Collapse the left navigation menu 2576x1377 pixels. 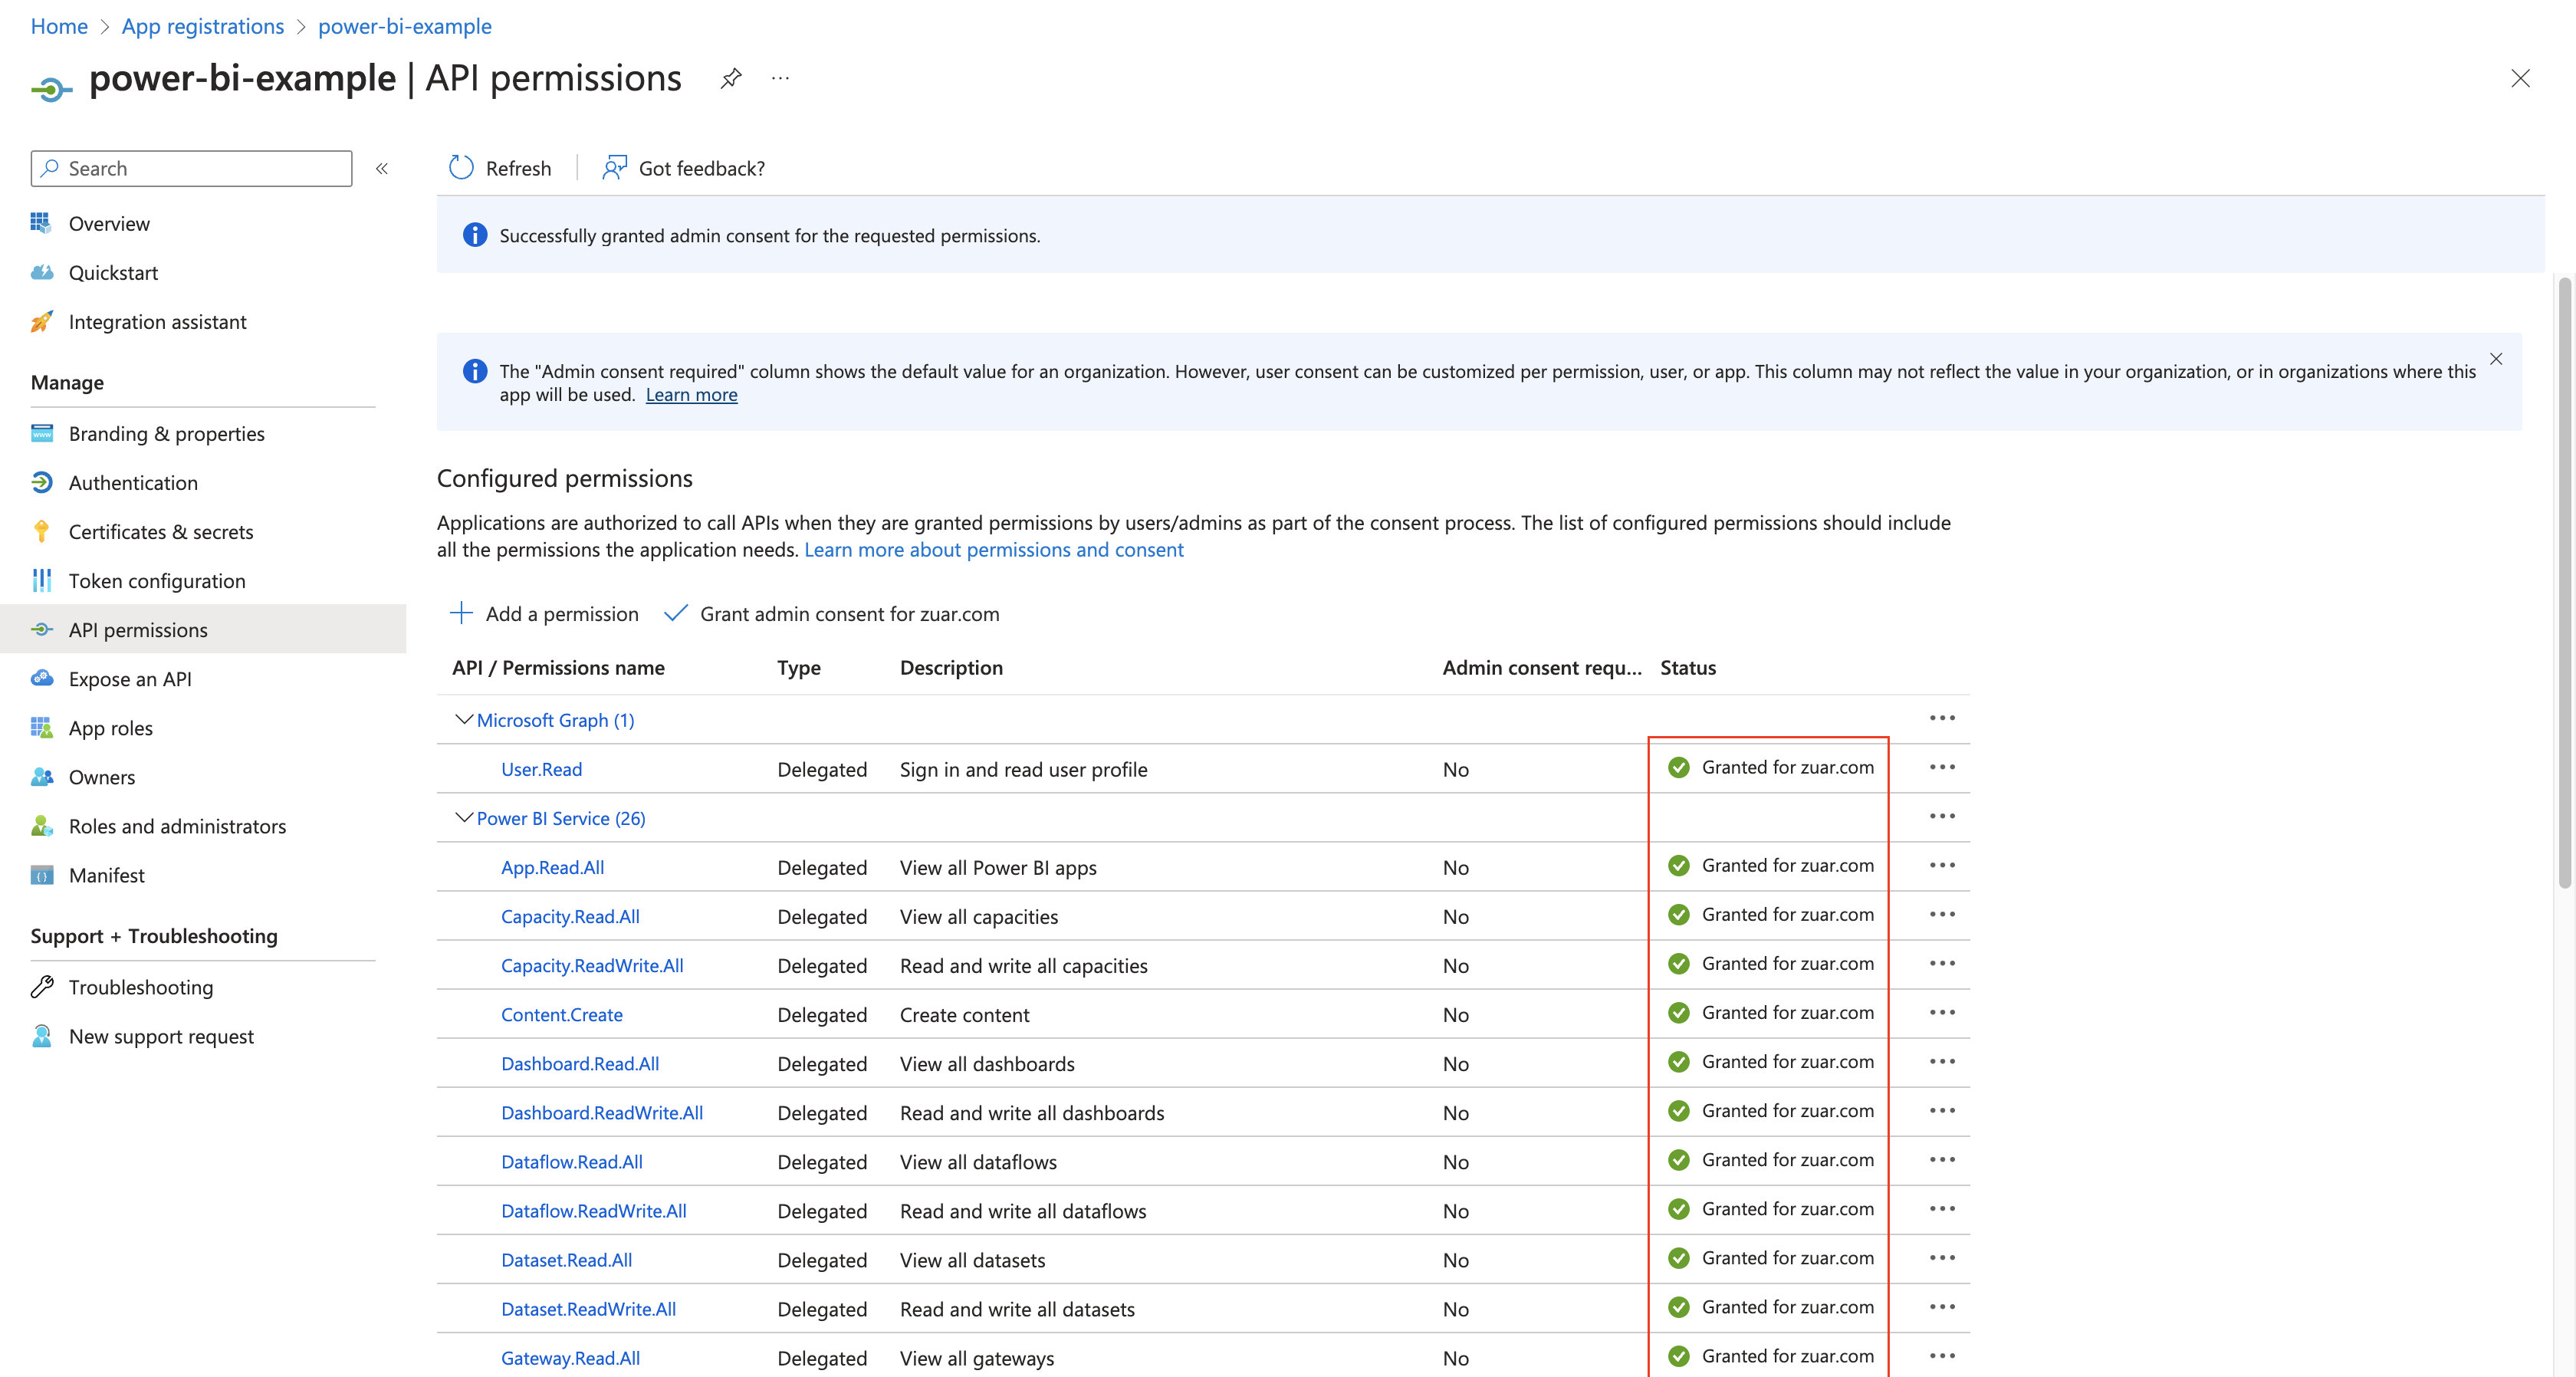pos(382,169)
